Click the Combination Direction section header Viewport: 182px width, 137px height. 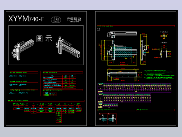116,110
